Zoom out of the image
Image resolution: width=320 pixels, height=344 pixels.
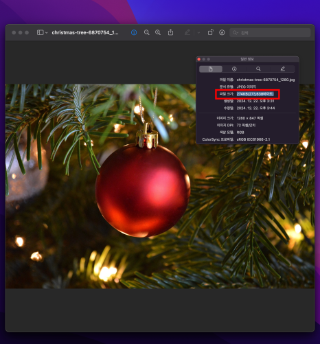tap(147, 32)
